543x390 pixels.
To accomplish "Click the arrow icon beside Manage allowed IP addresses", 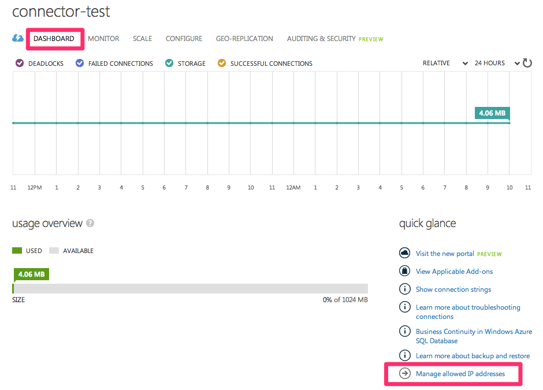I will pyautogui.click(x=405, y=373).
